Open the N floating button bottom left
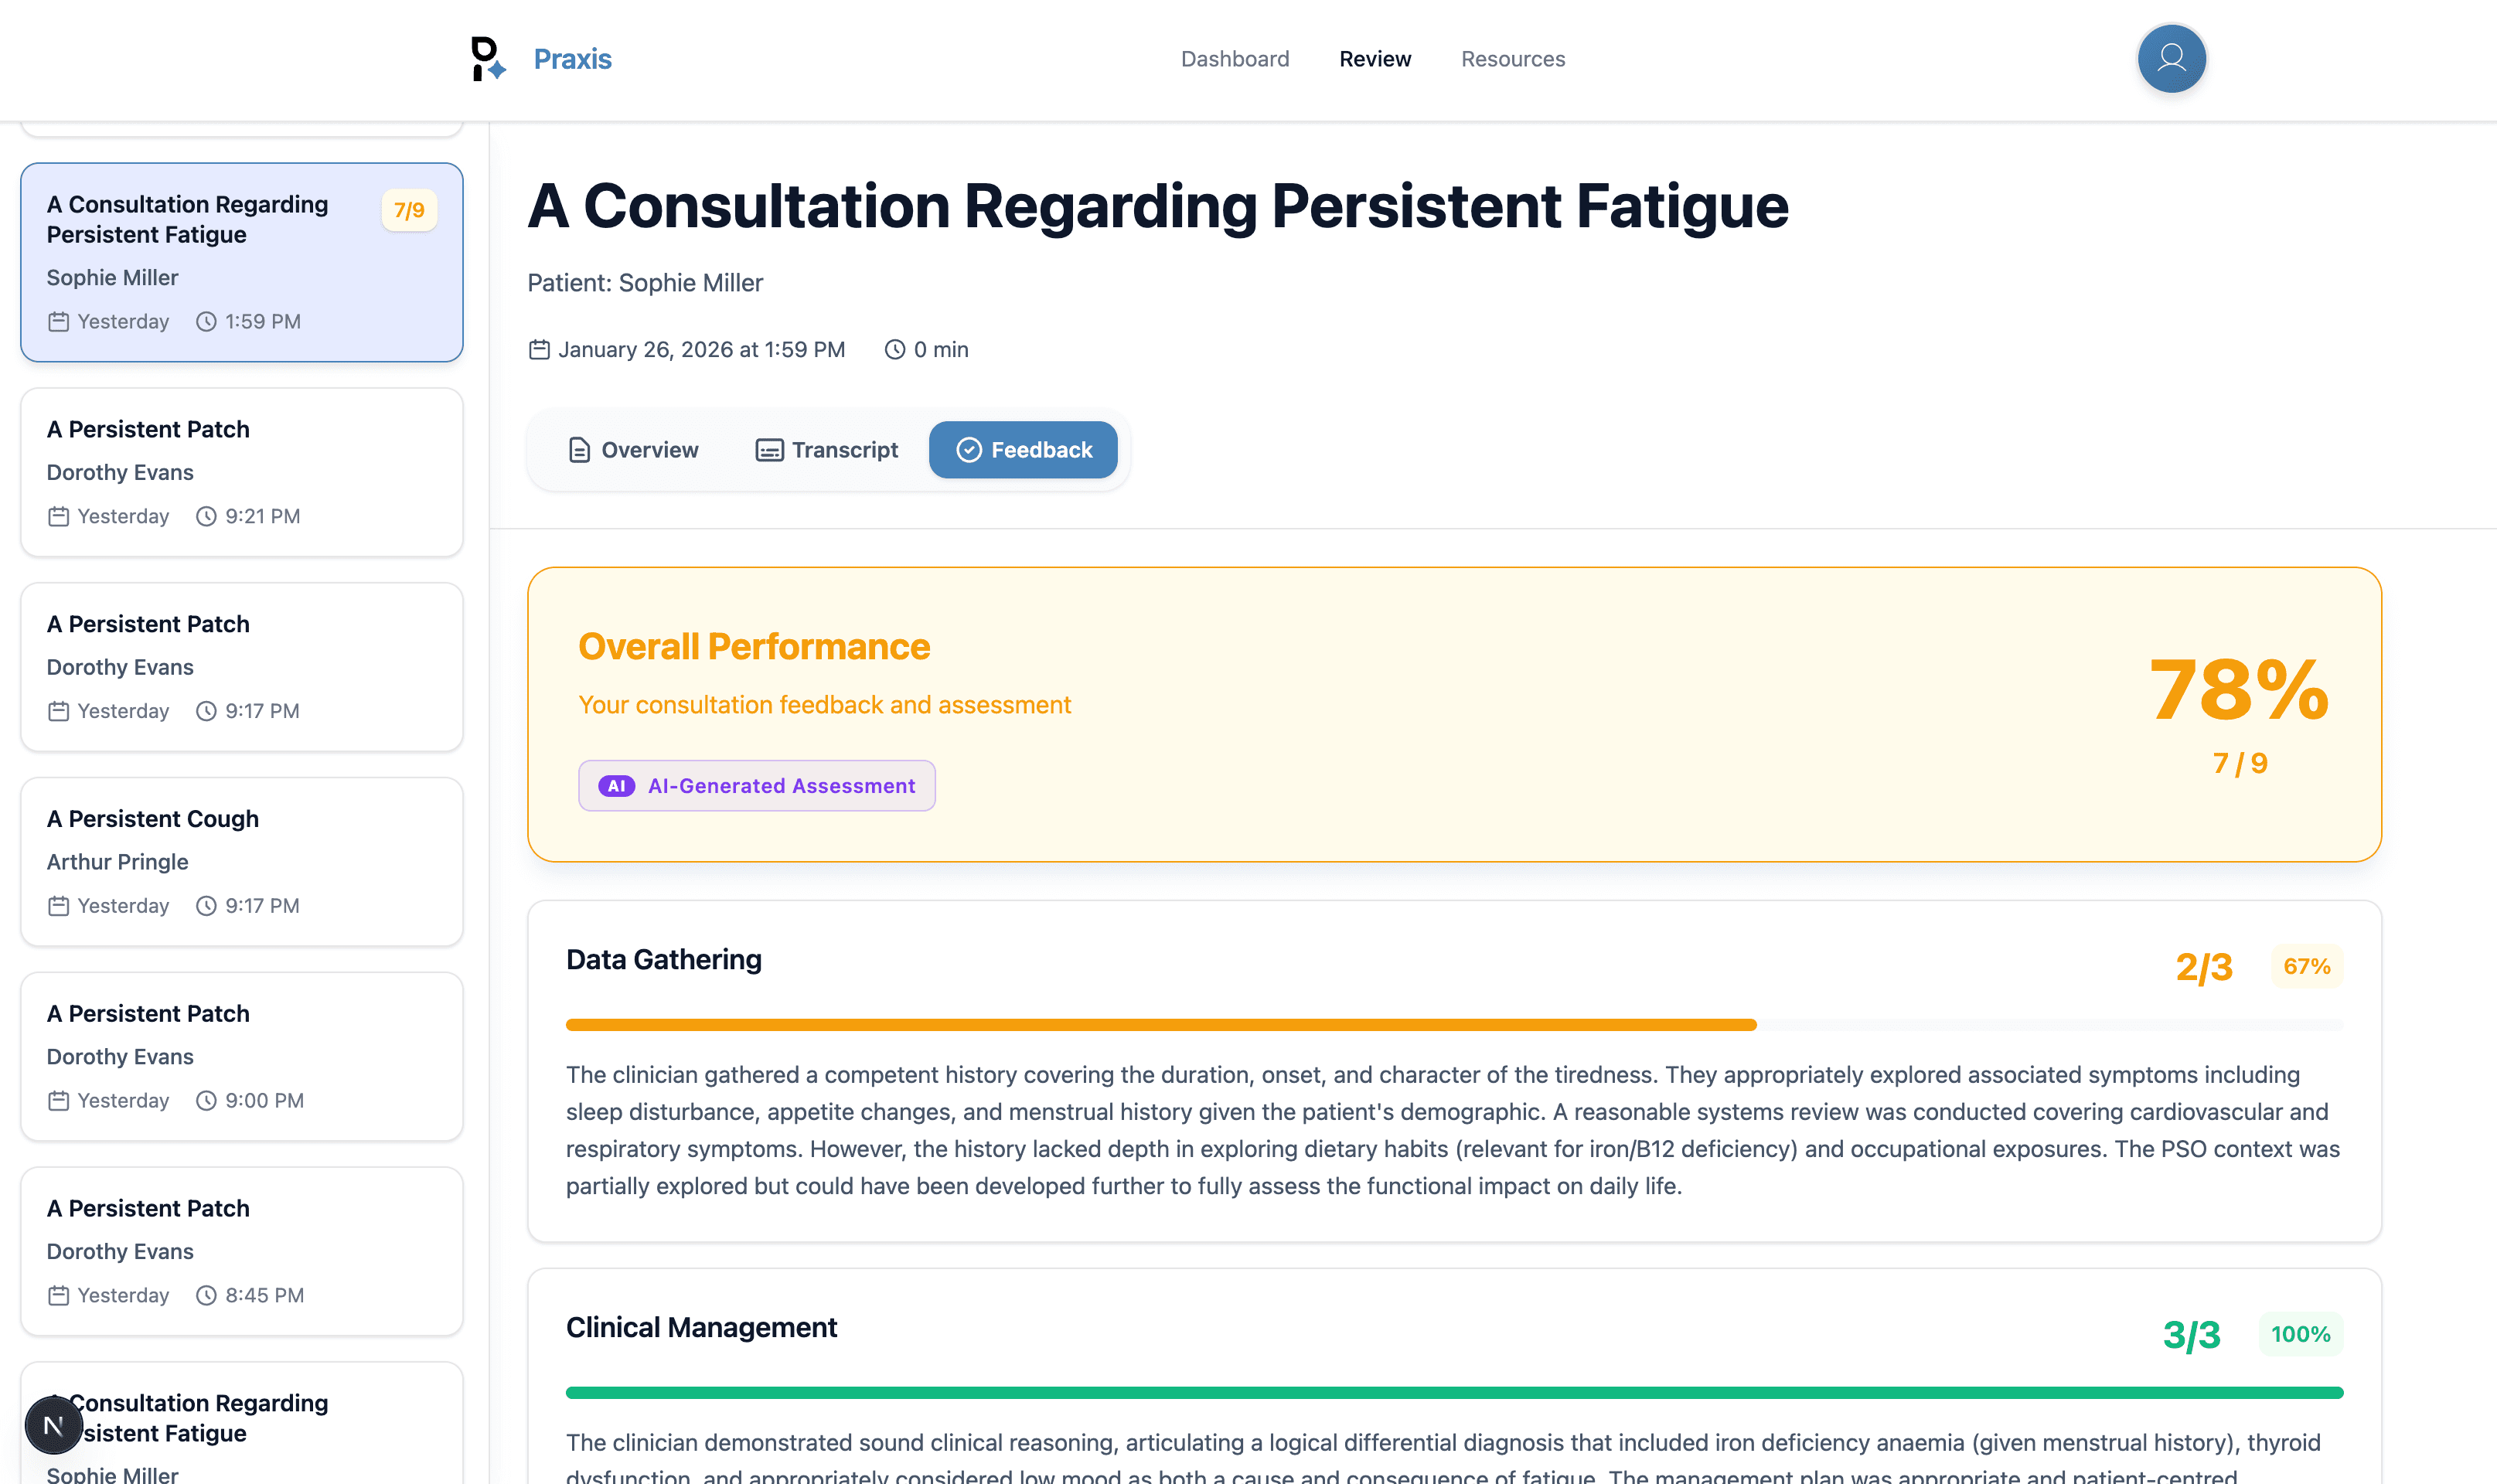2497x1484 pixels. point(53,1426)
